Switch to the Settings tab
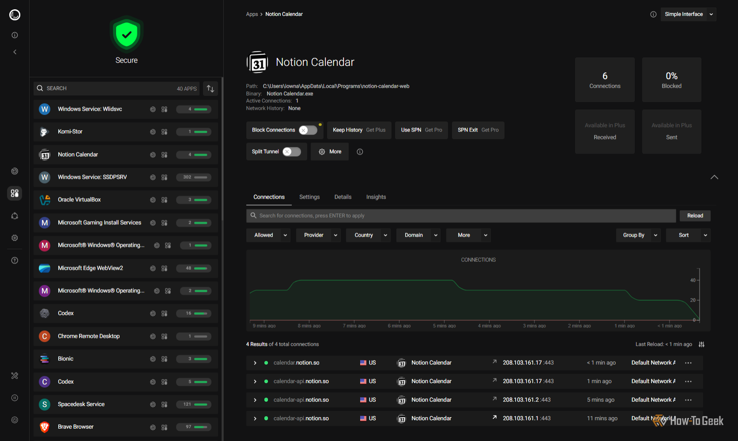The height and width of the screenshot is (441, 738). click(x=309, y=197)
